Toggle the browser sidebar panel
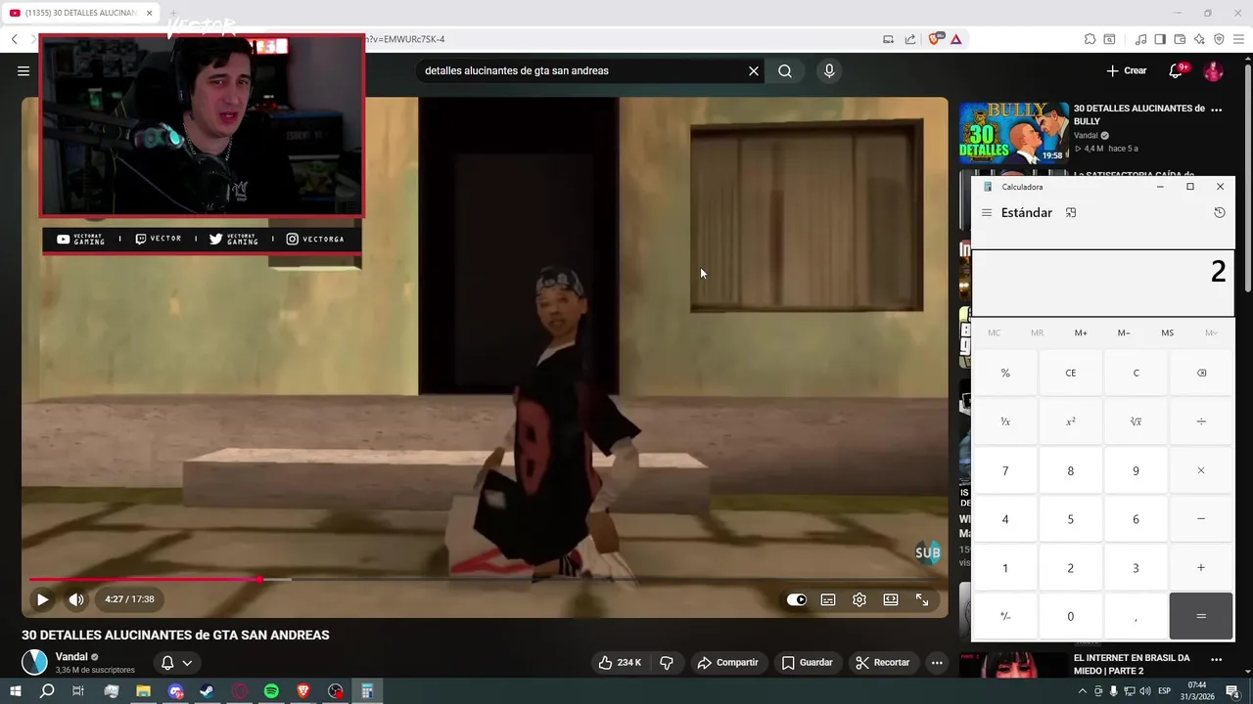Viewport: 1253px width, 704px height. tap(1160, 39)
